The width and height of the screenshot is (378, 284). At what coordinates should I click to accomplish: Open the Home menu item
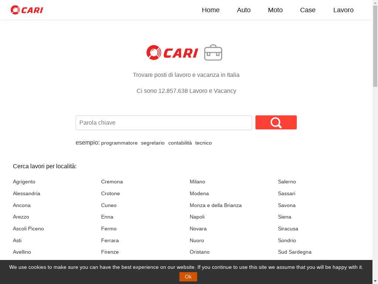210,10
